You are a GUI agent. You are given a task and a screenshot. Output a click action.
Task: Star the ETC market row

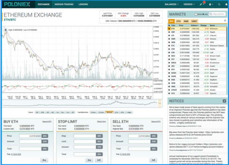pos(169,46)
